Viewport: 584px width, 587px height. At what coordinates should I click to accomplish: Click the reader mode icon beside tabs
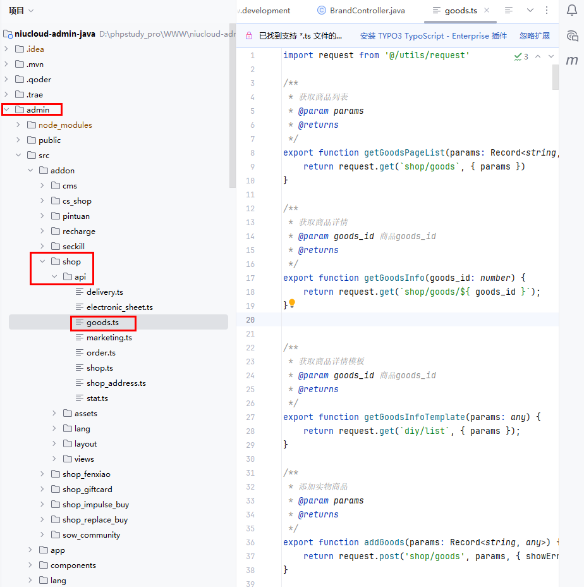coord(509,11)
